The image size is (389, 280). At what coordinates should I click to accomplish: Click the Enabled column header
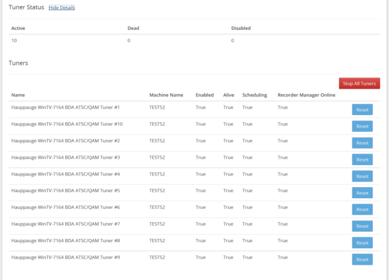(x=205, y=95)
